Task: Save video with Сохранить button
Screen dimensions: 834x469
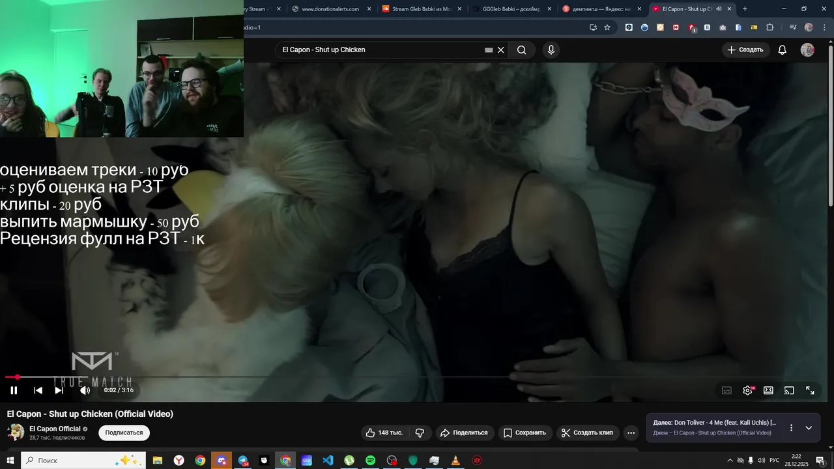Action: pyautogui.click(x=525, y=433)
